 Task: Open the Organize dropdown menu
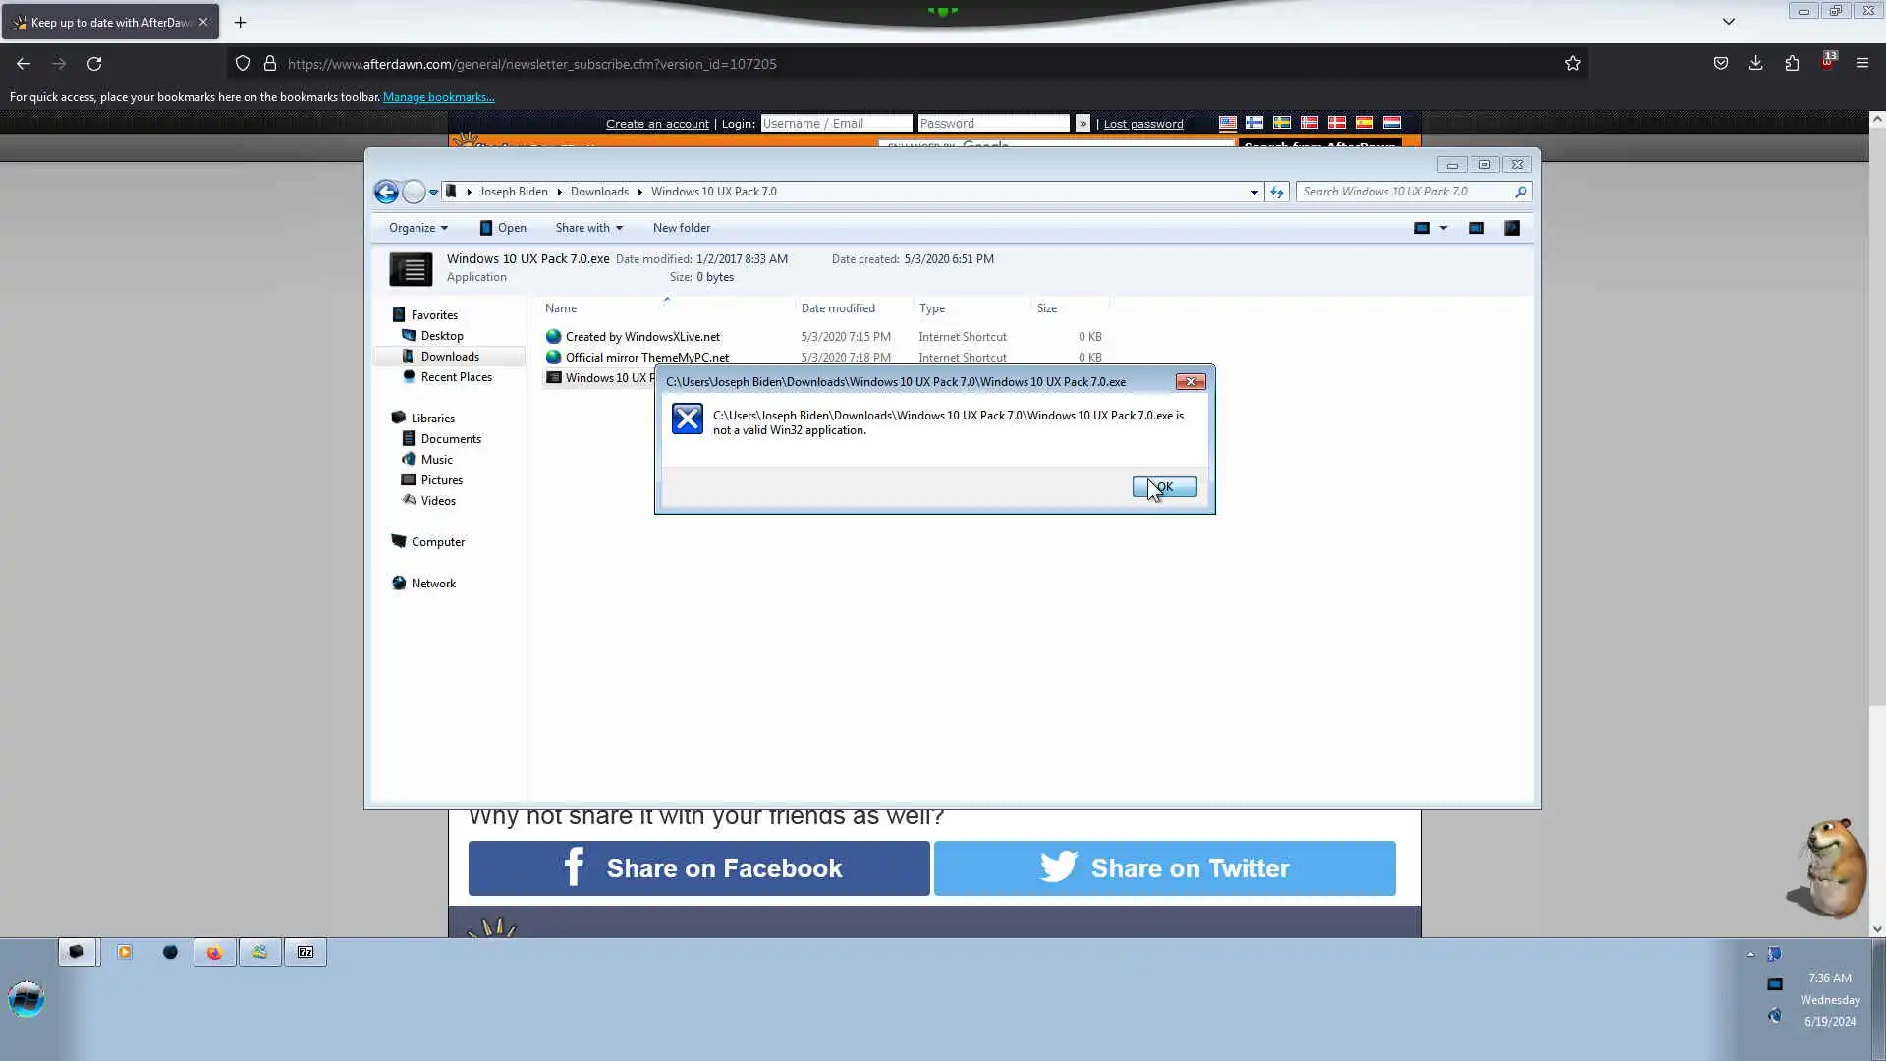click(x=417, y=228)
